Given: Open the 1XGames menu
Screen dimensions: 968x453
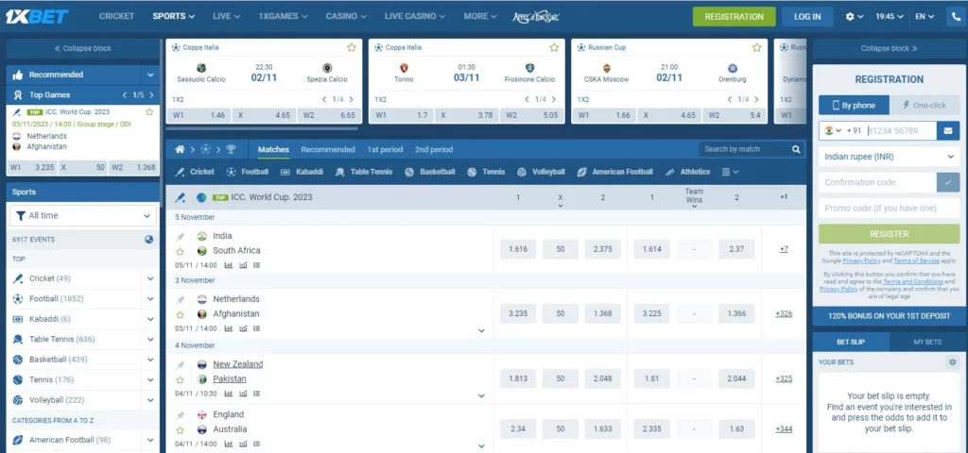Looking at the screenshot, I should click(284, 16).
